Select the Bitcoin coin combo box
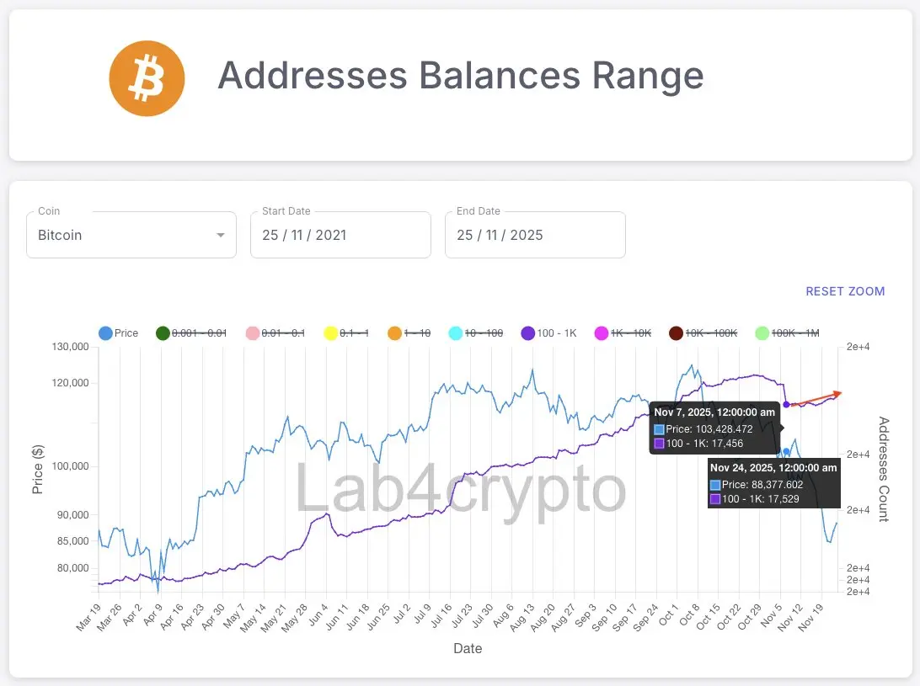 pos(131,235)
